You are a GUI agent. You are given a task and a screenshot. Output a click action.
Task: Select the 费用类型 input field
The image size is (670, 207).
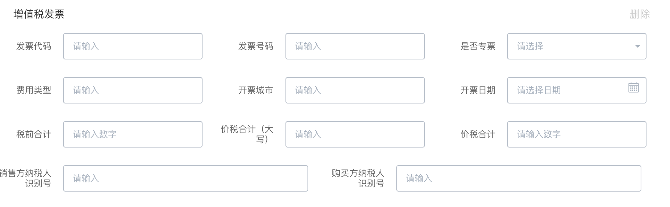(x=133, y=90)
